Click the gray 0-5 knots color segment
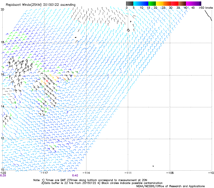 point(130,3)
